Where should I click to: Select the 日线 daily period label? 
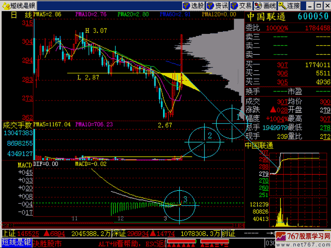21,15
